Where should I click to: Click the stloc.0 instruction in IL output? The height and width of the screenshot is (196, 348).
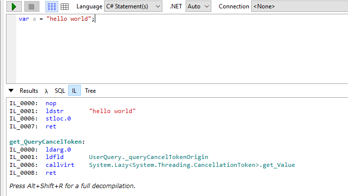(x=58, y=118)
